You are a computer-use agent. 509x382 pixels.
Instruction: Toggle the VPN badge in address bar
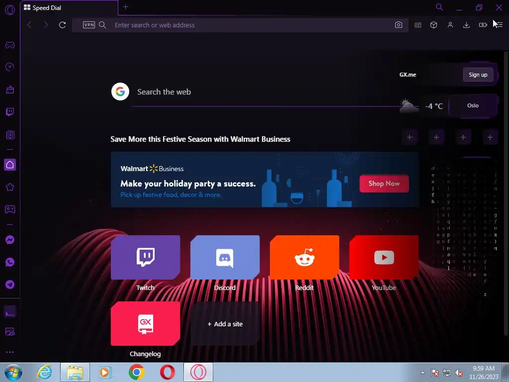88,25
